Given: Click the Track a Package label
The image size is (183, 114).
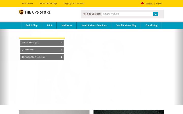Looking at the screenshot, I should click(31, 43).
